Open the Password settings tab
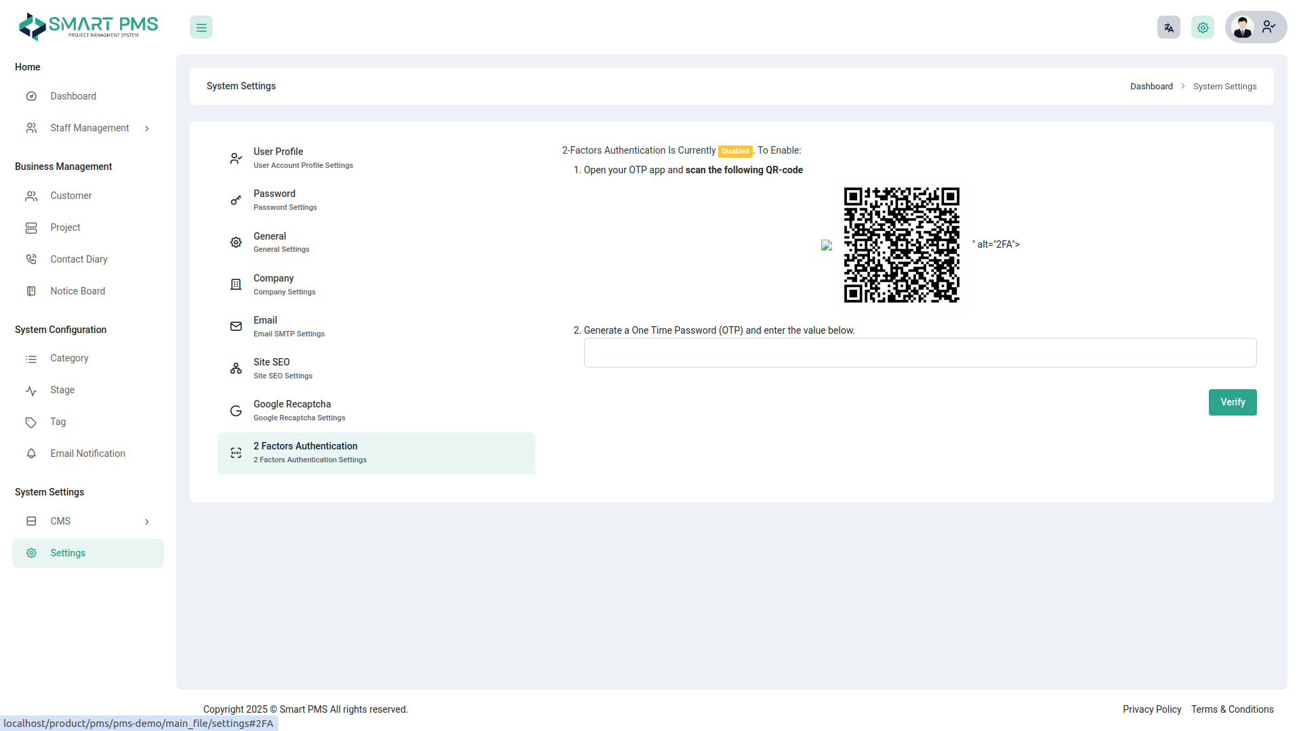1301x731 pixels. tap(285, 200)
